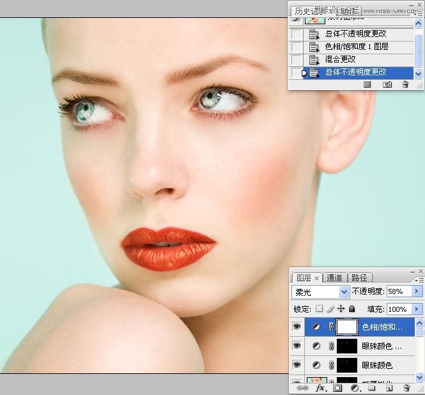Image resolution: width=425 pixels, height=395 pixels.
Task: Set history brush source for 色相/饱和度 1 图层
Action: tap(296, 47)
